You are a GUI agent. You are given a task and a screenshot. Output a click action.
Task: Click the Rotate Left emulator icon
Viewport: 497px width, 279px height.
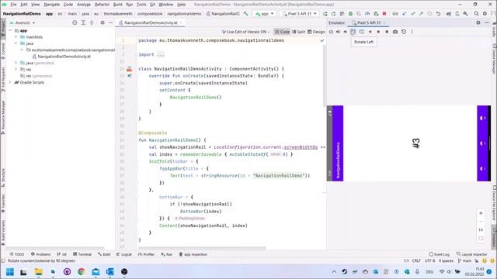coord(353,32)
